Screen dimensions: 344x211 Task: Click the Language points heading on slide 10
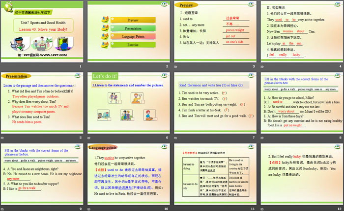pyautogui.click(x=103, y=146)
